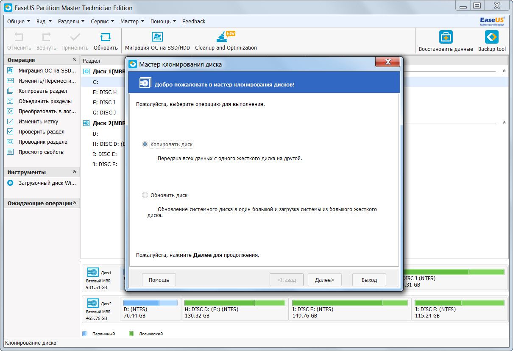
Task: Select the D: (NTFS) 70.44 GB partition block
Action: [150, 309]
